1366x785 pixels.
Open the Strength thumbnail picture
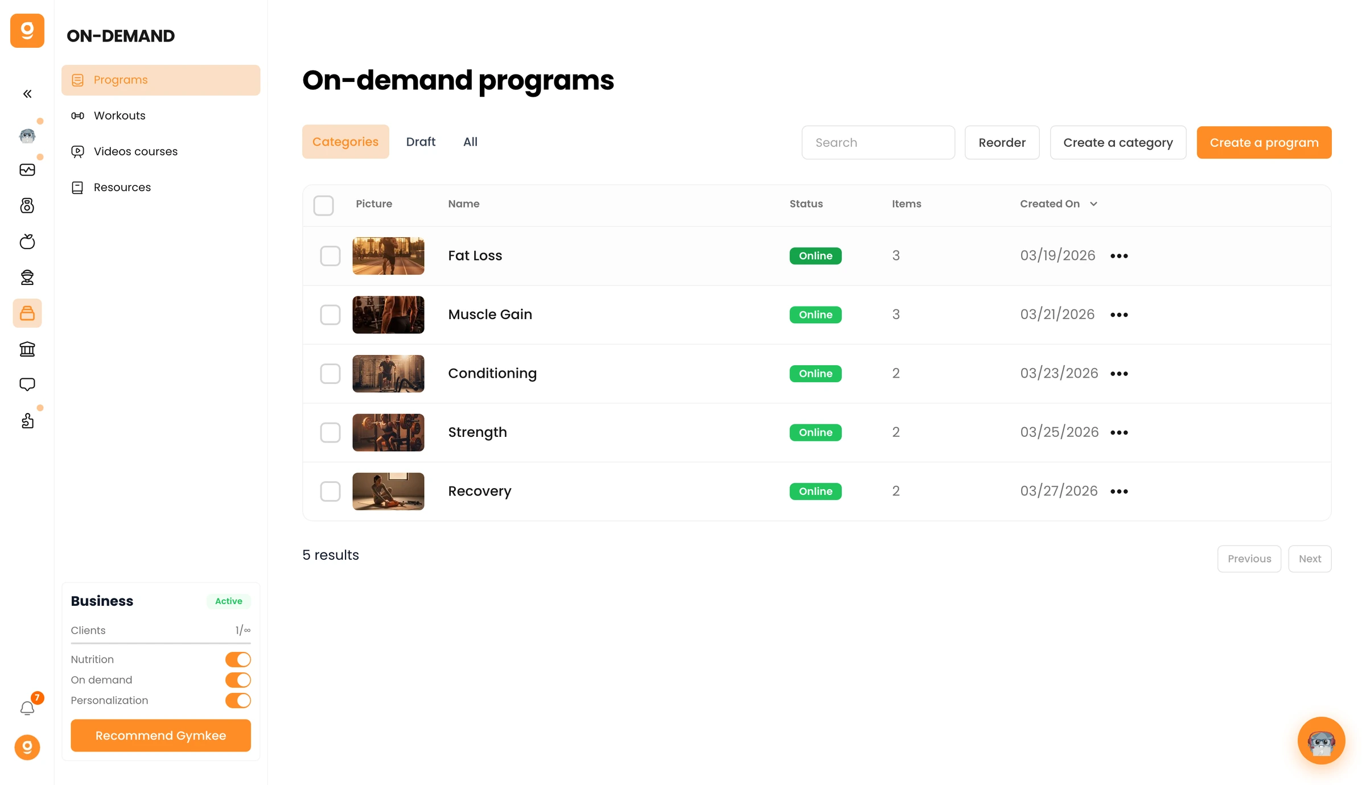[388, 432]
